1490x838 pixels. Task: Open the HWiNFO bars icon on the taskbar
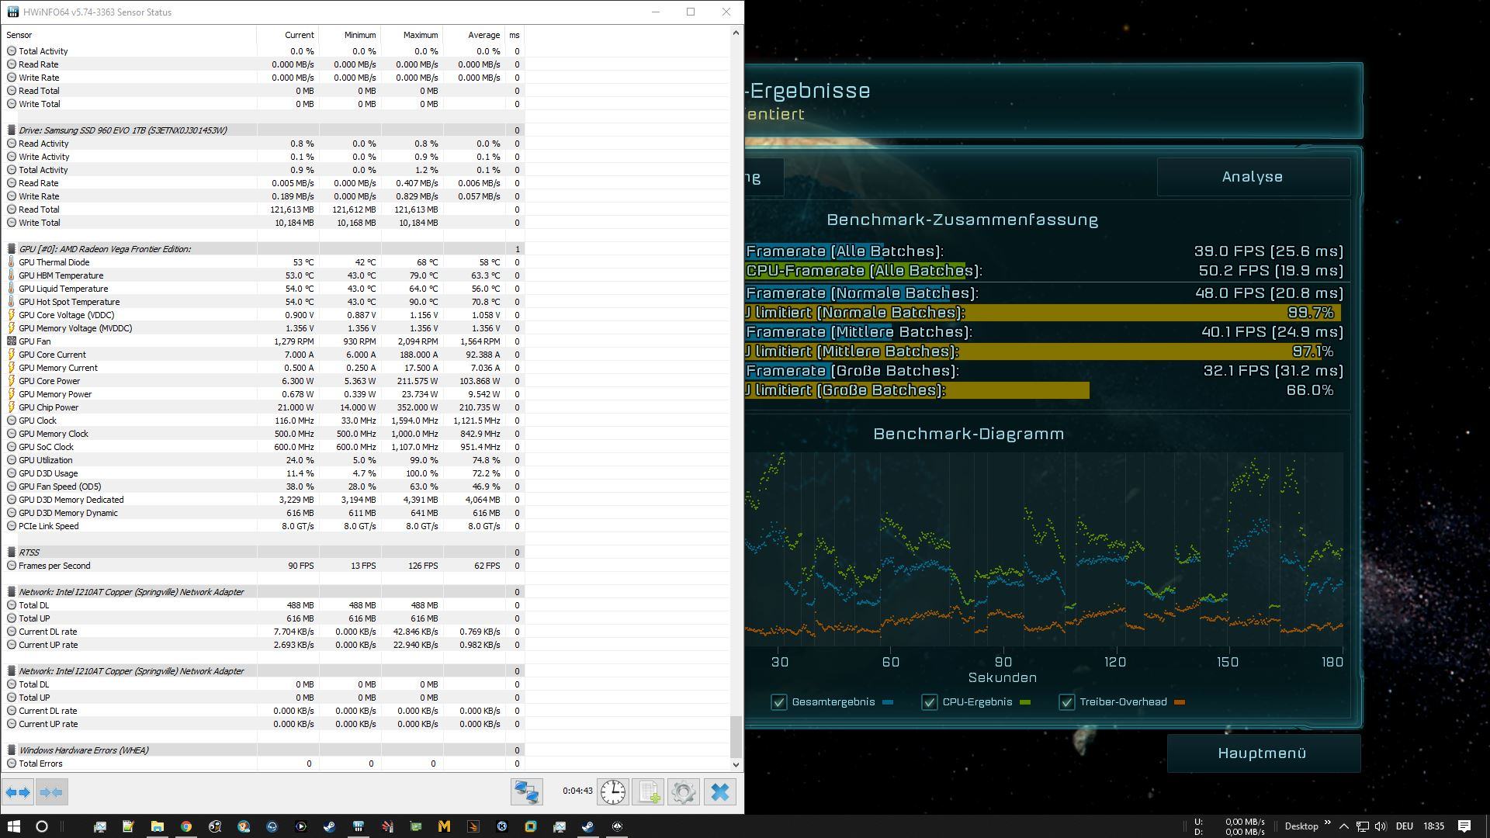click(359, 826)
